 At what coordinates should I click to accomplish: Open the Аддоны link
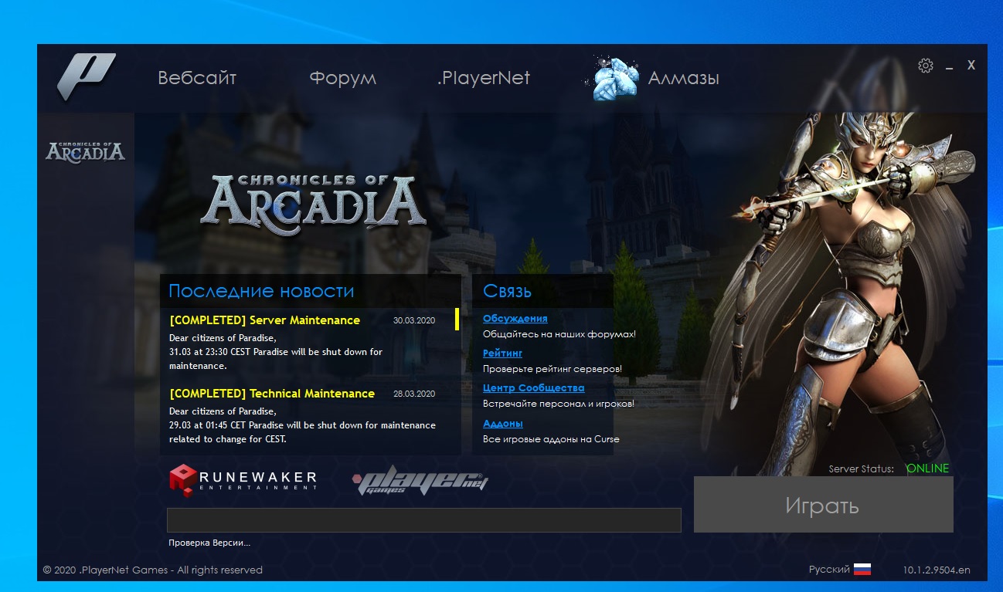503,424
